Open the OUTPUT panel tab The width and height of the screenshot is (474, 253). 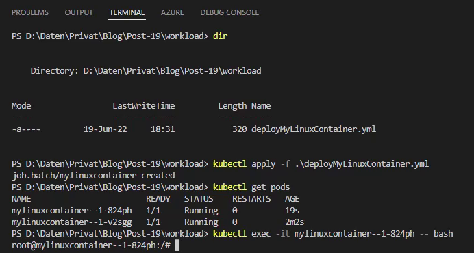(79, 12)
